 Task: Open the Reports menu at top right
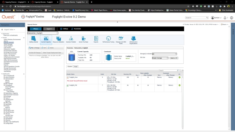[224, 25]
